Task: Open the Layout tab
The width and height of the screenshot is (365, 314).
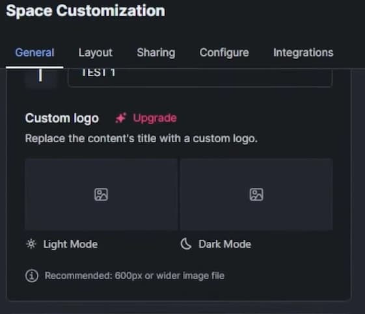Action: 96,53
